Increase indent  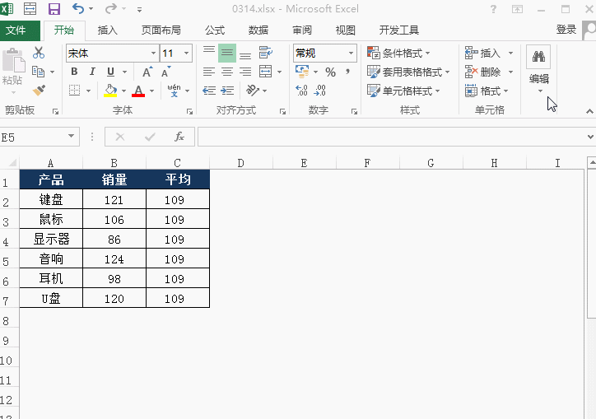point(227,91)
